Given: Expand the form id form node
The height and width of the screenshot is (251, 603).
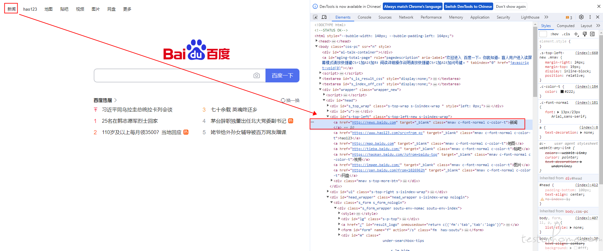Looking at the screenshot, I should [x=339, y=230].
